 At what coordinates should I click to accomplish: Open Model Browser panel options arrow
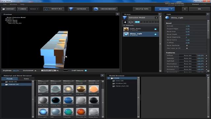208,76
